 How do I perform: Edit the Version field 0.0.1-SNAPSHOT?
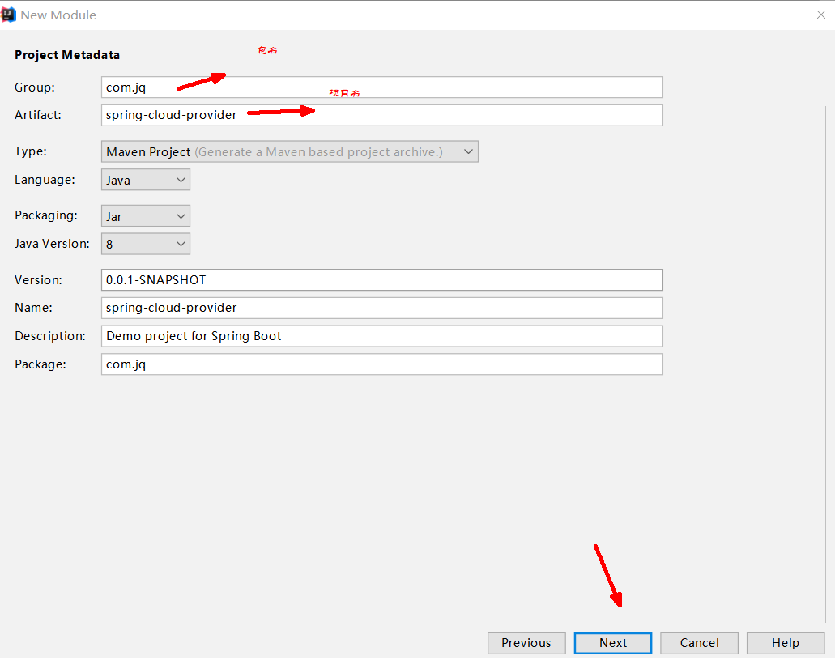tap(381, 280)
